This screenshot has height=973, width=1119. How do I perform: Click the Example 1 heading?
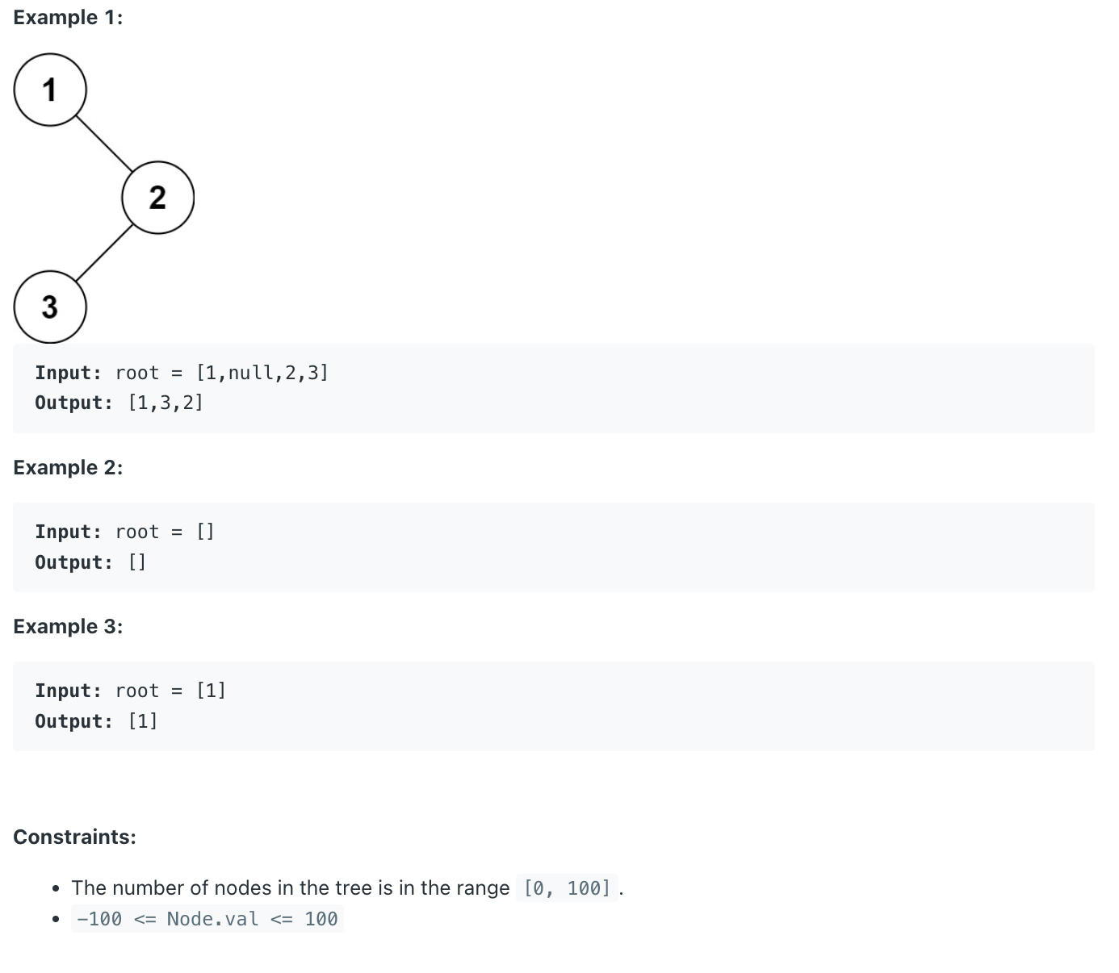pos(69,17)
